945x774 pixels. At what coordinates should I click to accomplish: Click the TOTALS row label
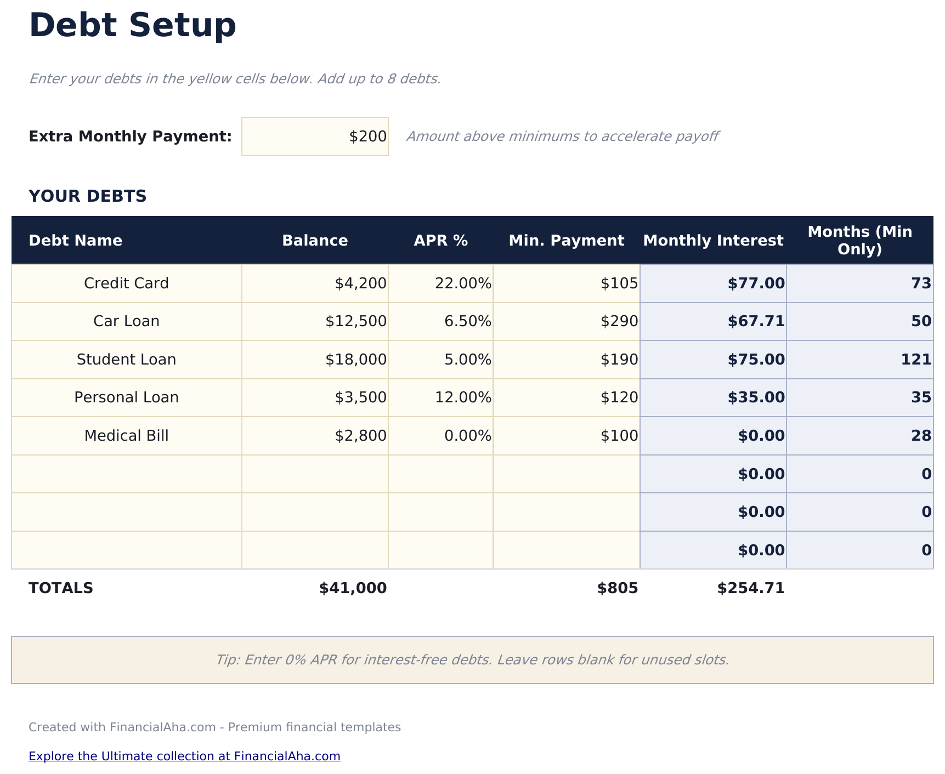61,588
